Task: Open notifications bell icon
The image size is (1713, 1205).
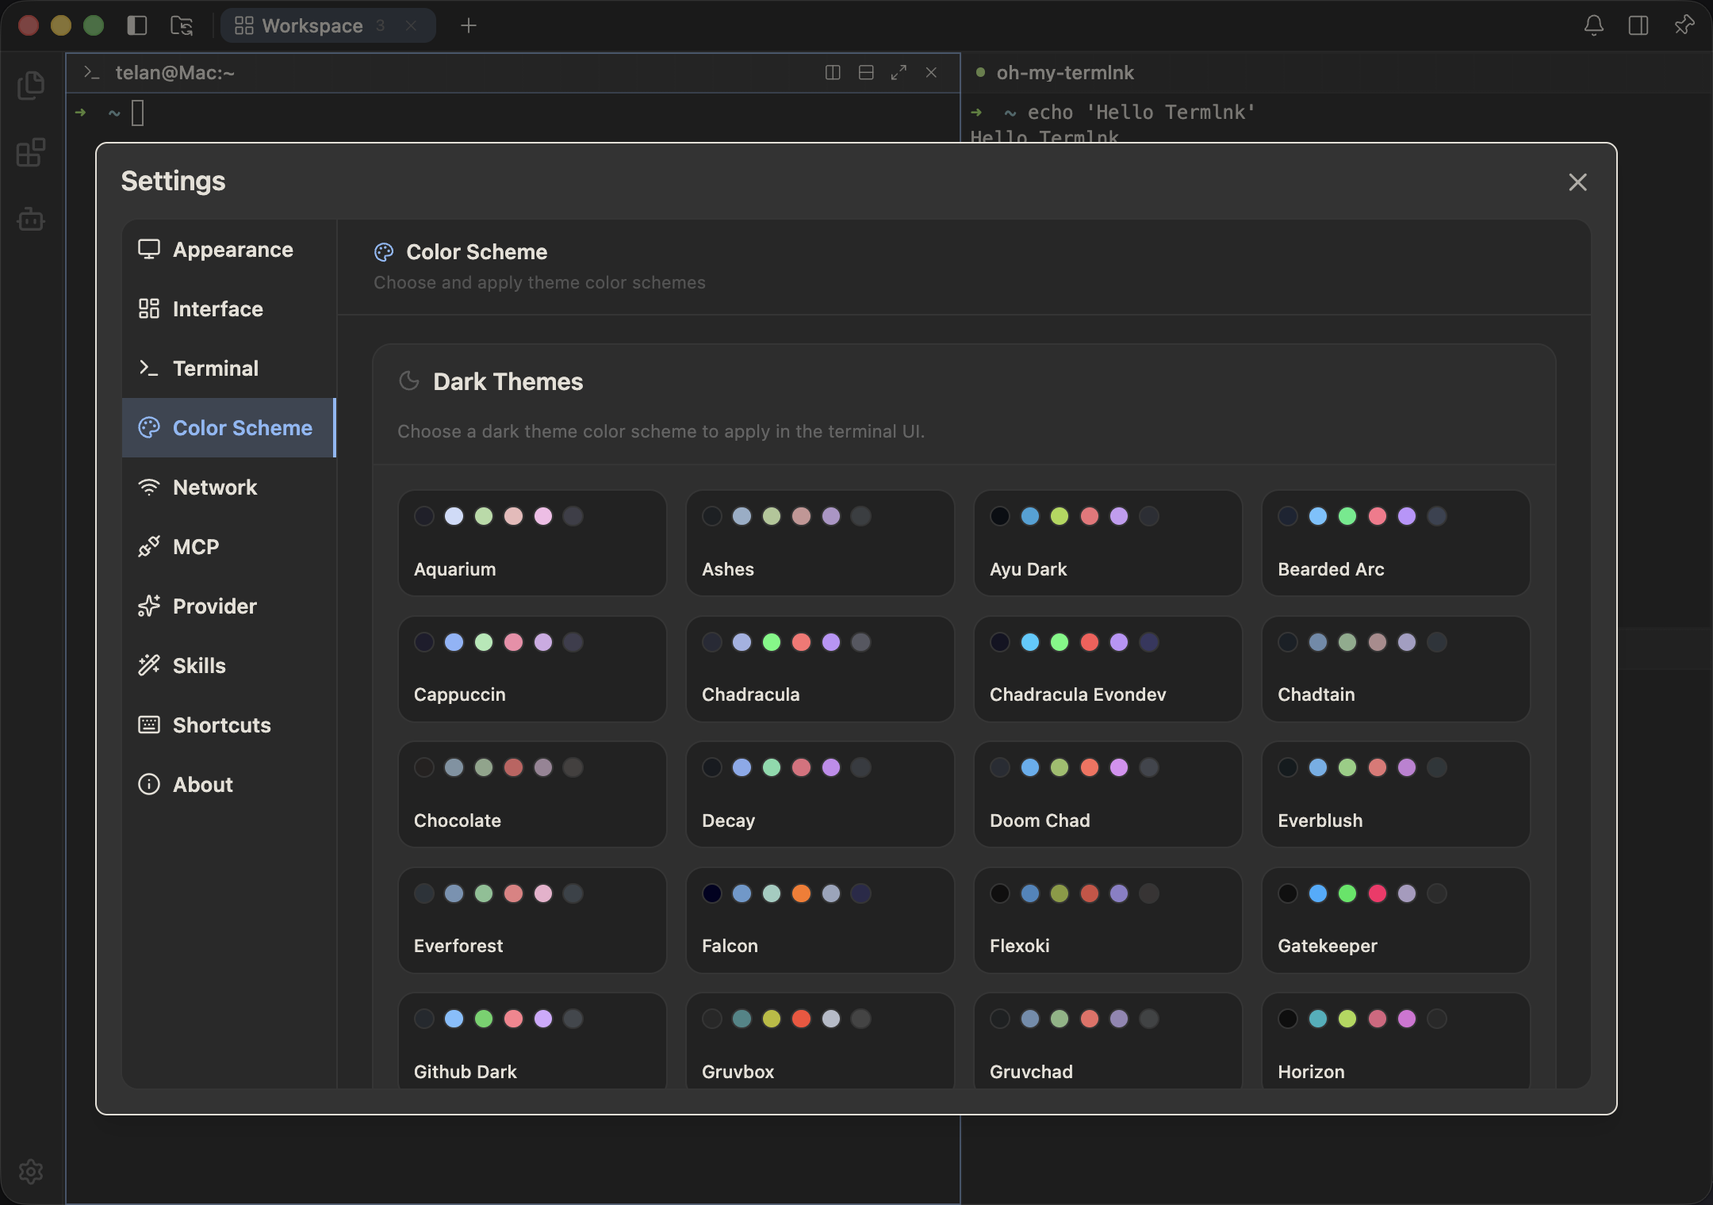Action: click(x=1593, y=25)
